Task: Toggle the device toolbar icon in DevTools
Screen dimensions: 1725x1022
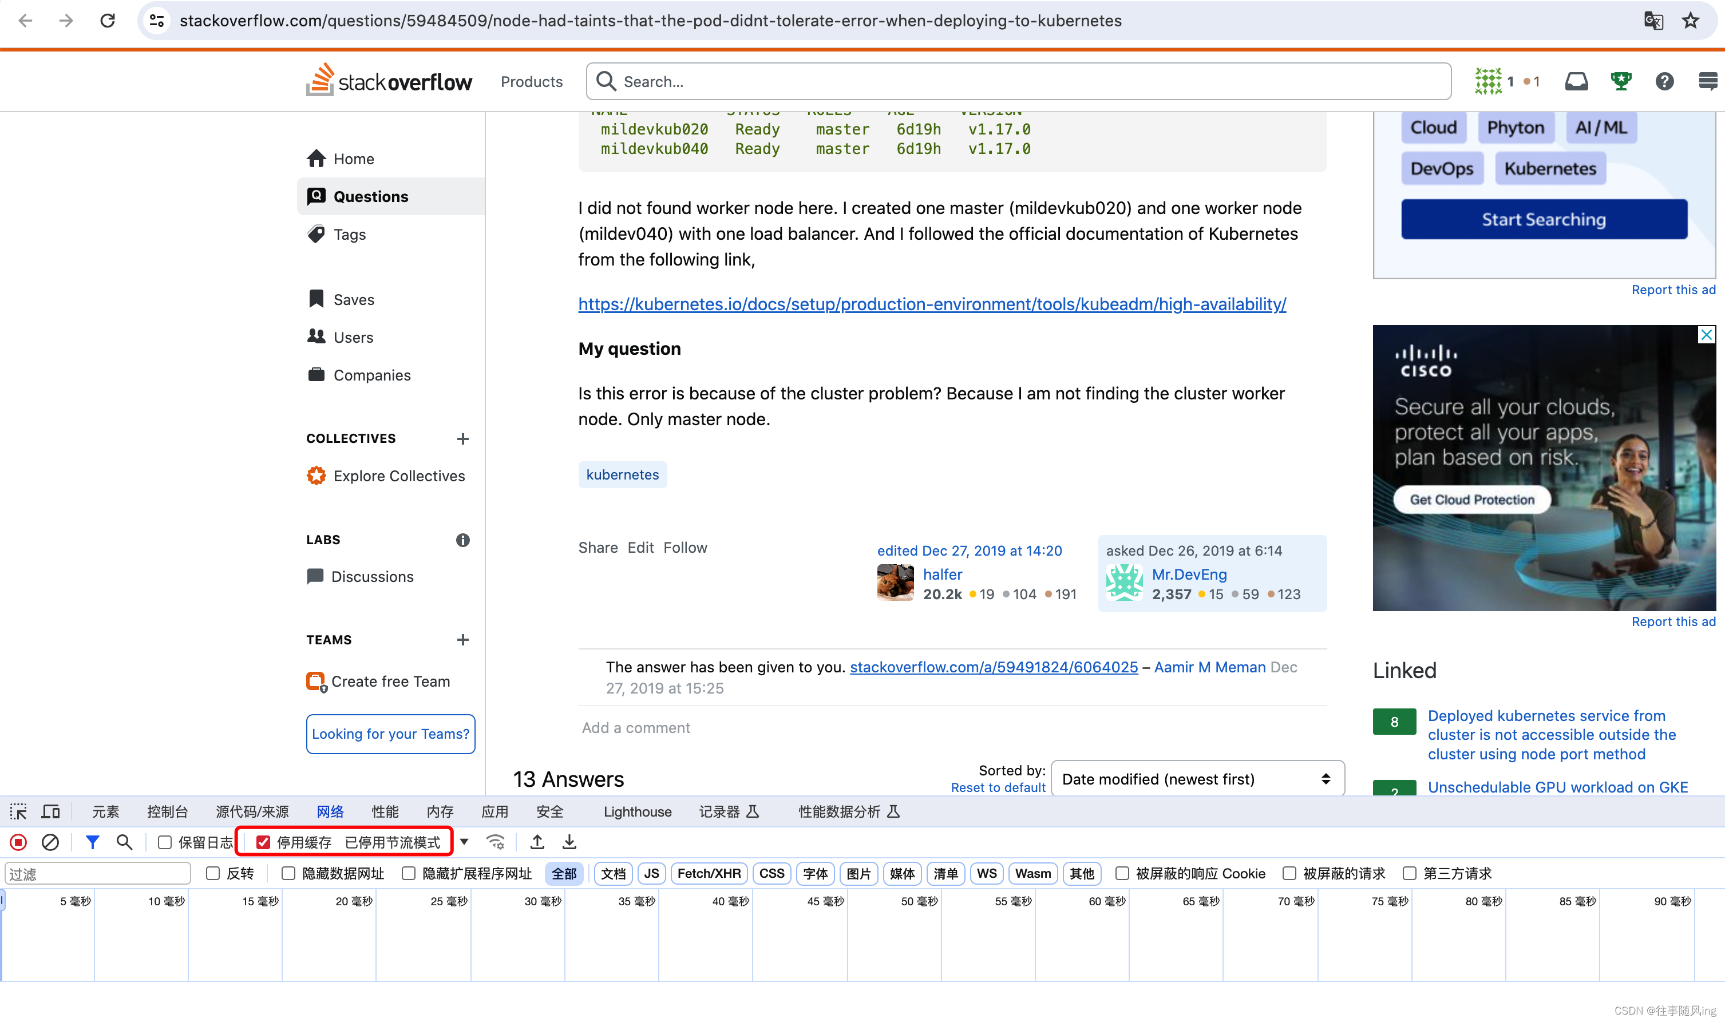Action: pyautogui.click(x=51, y=812)
